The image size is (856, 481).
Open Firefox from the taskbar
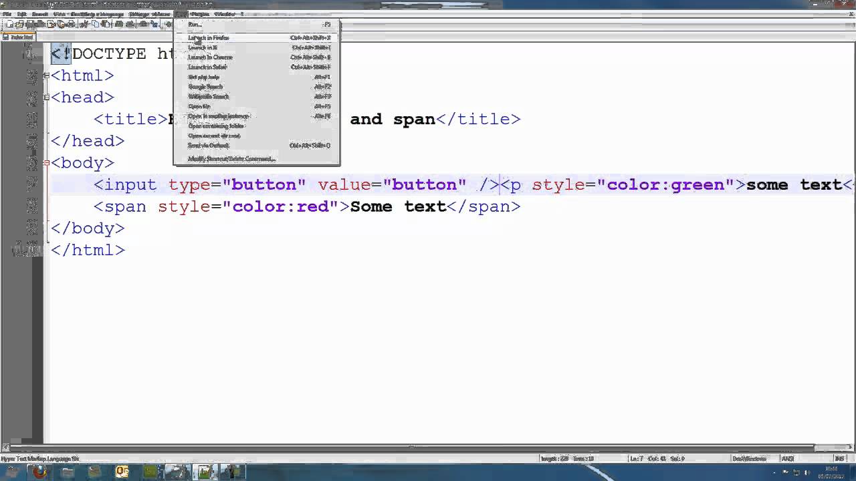(x=39, y=472)
